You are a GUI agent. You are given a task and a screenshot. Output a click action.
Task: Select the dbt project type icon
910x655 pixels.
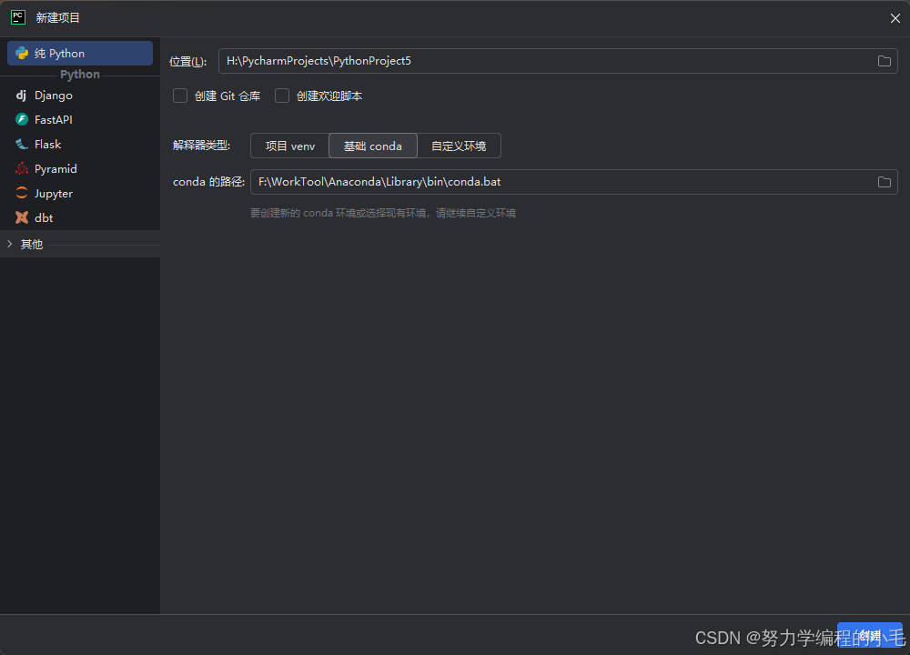[21, 217]
